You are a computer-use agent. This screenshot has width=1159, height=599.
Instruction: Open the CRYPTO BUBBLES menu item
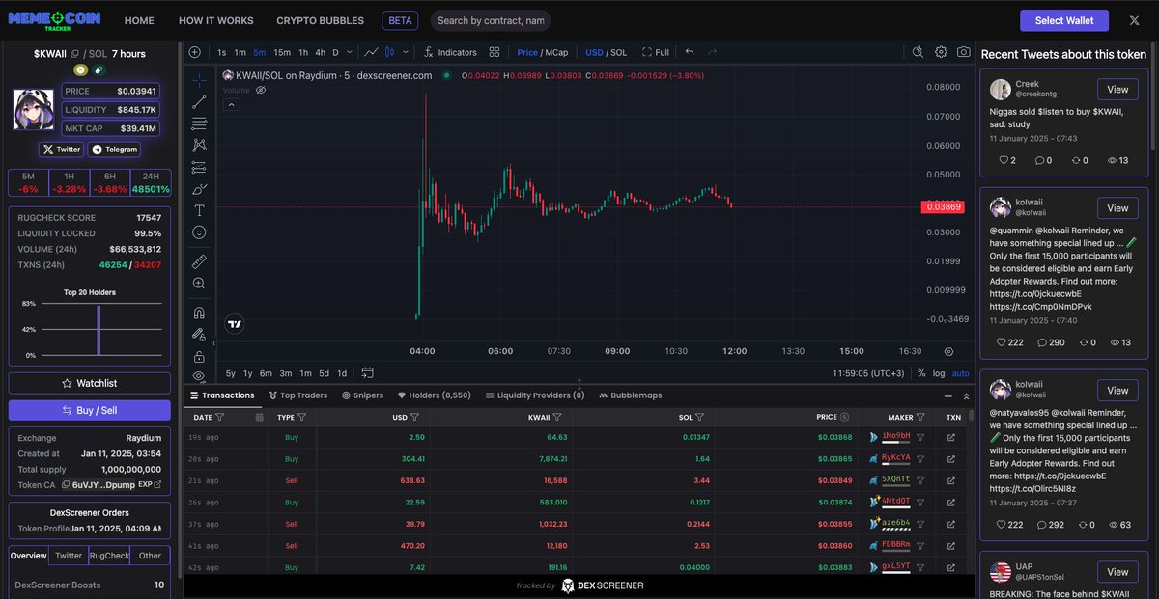pos(321,20)
